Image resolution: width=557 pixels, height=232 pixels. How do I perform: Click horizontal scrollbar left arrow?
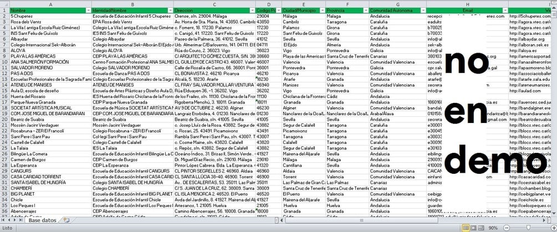point(283,220)
